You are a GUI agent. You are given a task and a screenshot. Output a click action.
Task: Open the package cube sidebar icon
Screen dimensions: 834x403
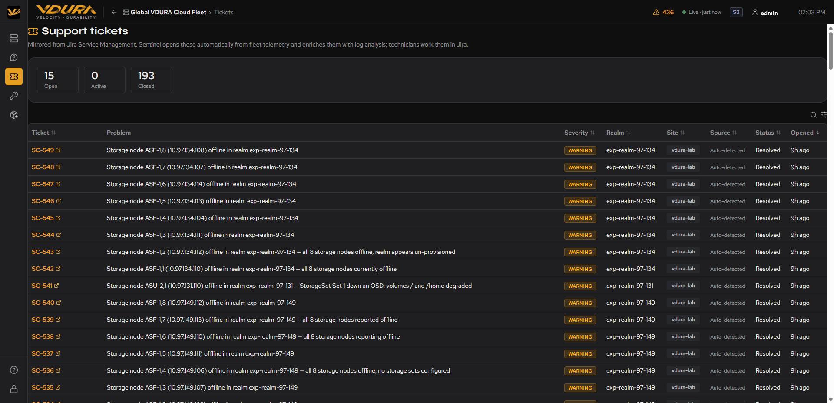14,115
